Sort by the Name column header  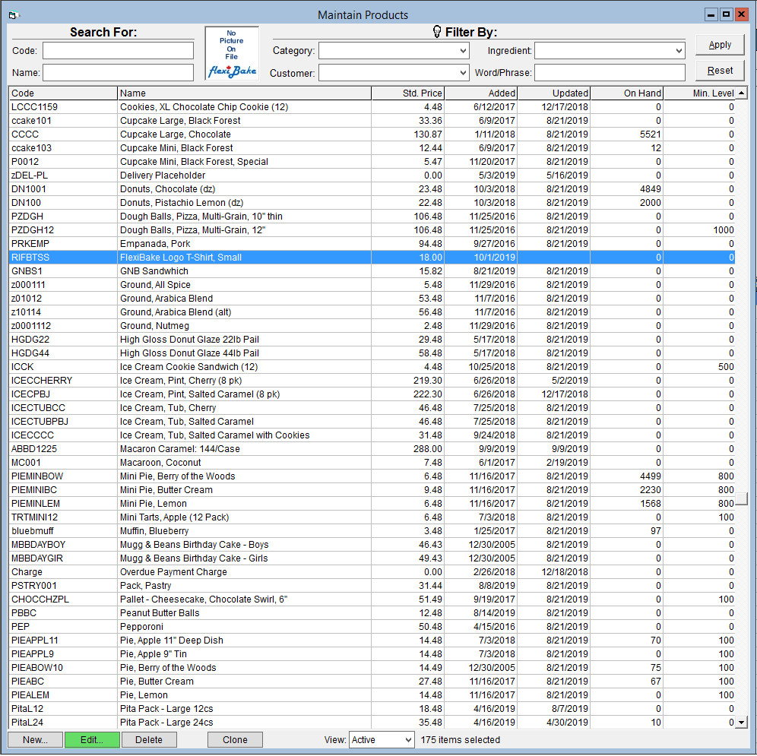[245, 93]
